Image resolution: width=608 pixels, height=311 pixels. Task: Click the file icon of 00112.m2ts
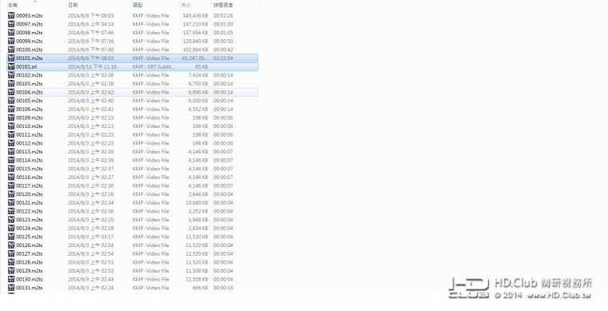pyautogui.click(x=11, y=143)
